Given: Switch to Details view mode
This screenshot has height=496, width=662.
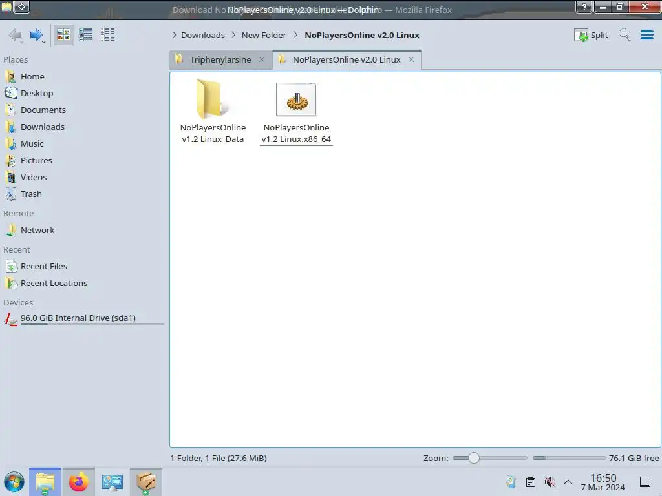Looking at the screenshot, I should [x=108, y=35].
